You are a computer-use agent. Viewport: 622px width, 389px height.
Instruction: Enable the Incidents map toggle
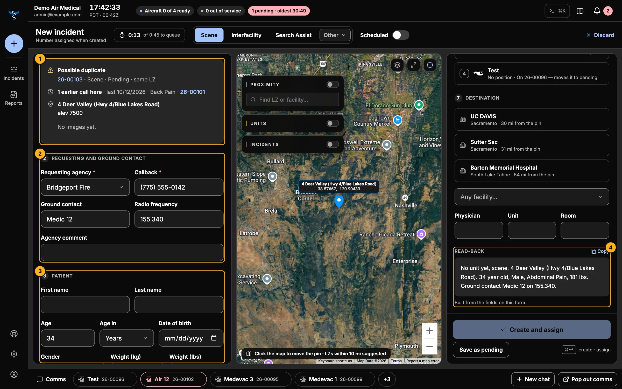point(333,144)
